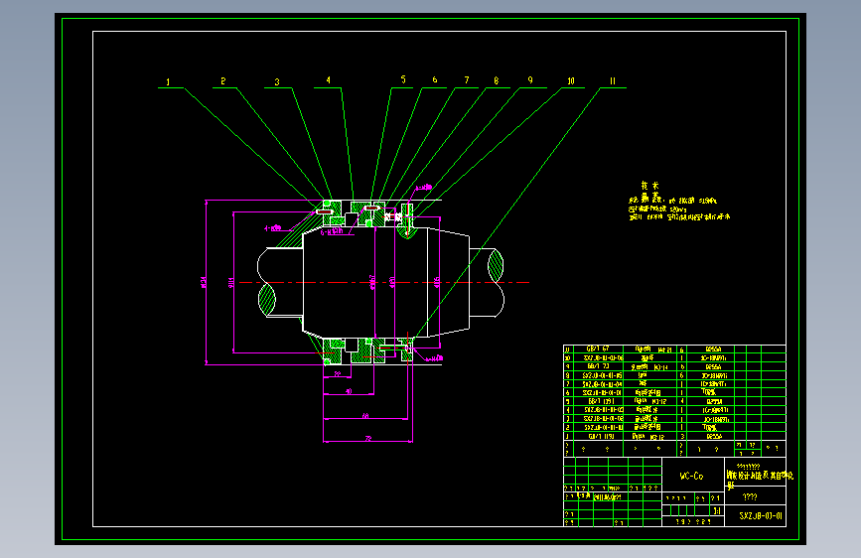Screen dimensions: 861x558
Task: Click callout number 9 label
Action: point(530,80)
